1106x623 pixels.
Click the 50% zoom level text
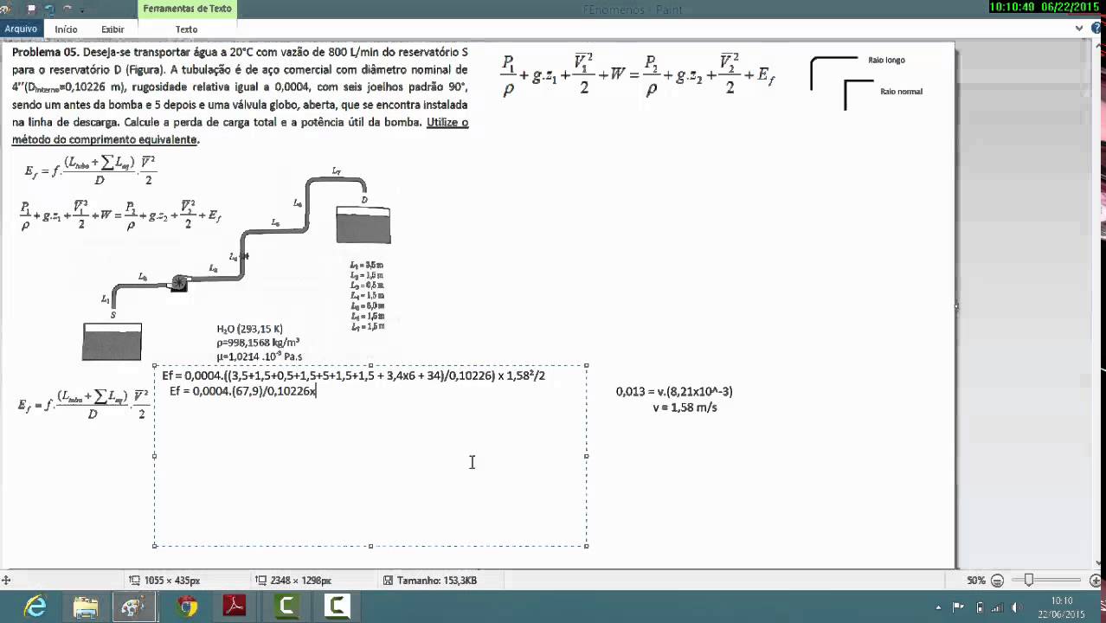[976, 581]
